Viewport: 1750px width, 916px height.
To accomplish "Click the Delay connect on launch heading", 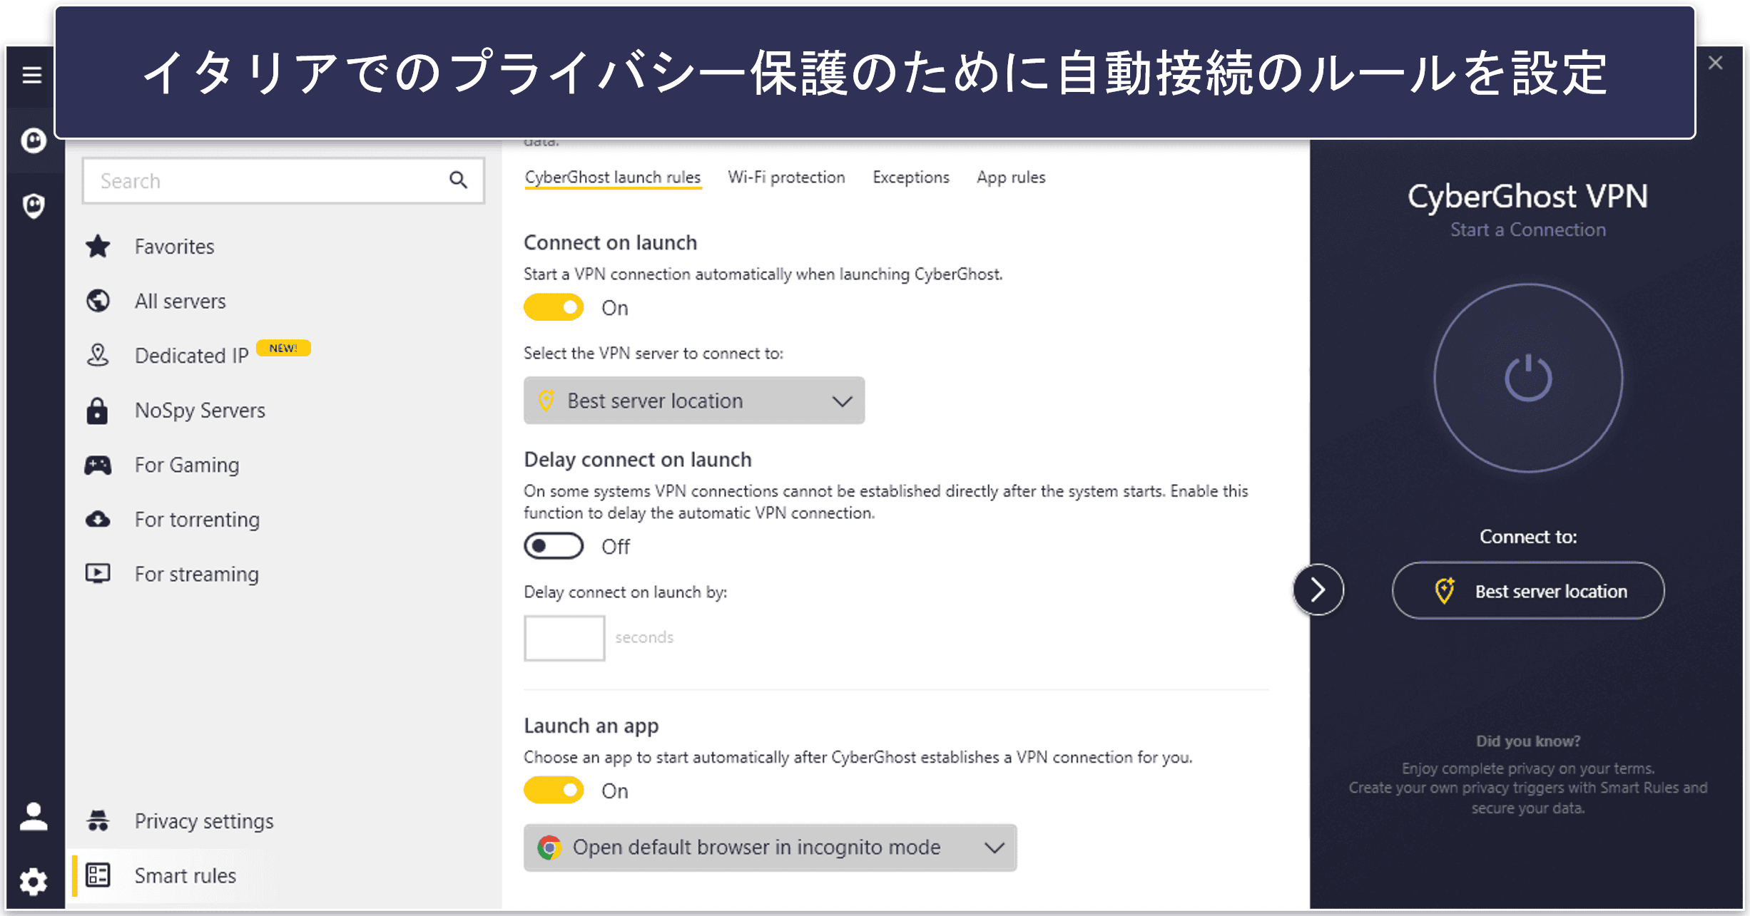I will [638, 460].
